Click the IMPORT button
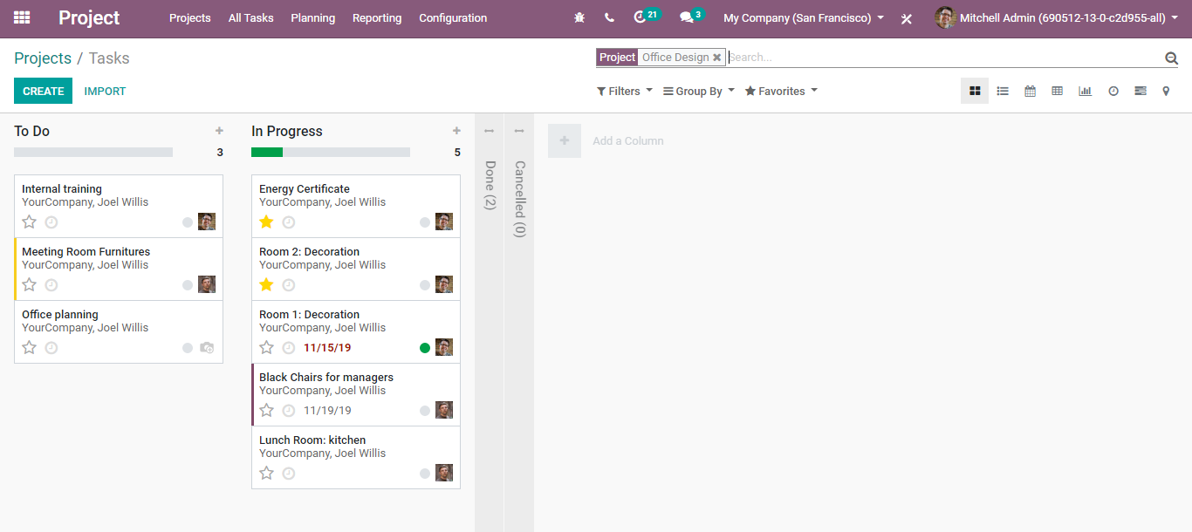Viewport: 1192px width, 532px height. pyautogui.click(x=105, y=91)
